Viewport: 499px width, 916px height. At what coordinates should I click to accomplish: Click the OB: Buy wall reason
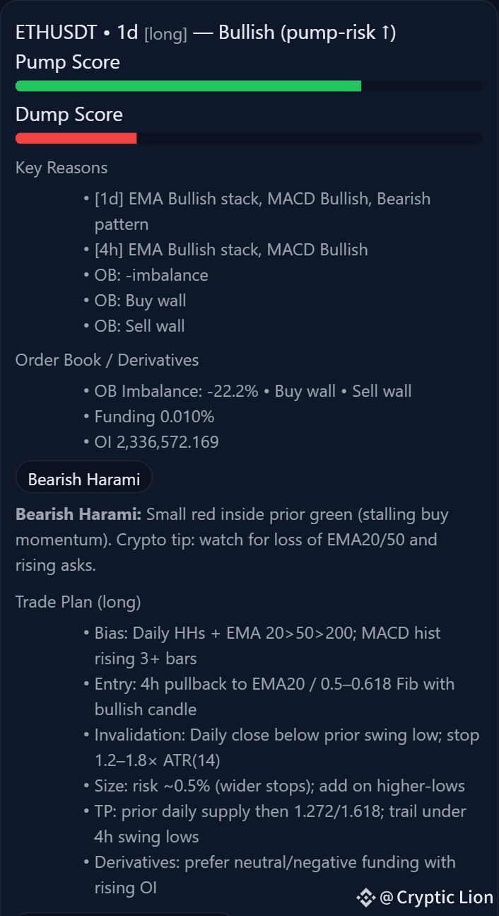click(140, 301)
